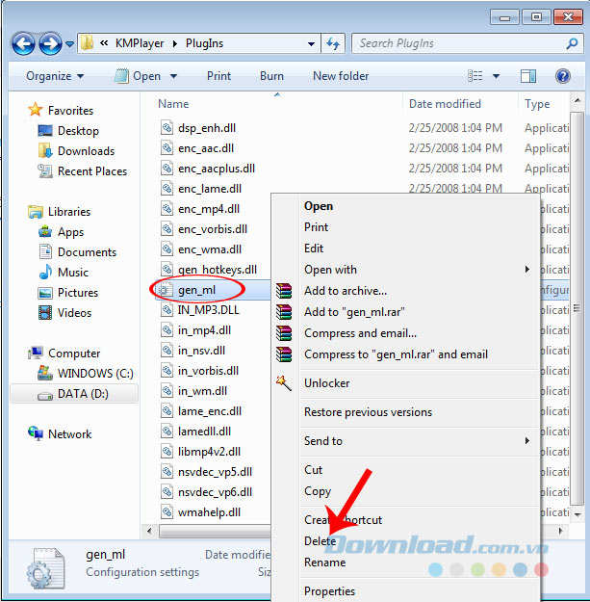
Task: Select Network in the navigation pane
Action: tap(60, 433)
